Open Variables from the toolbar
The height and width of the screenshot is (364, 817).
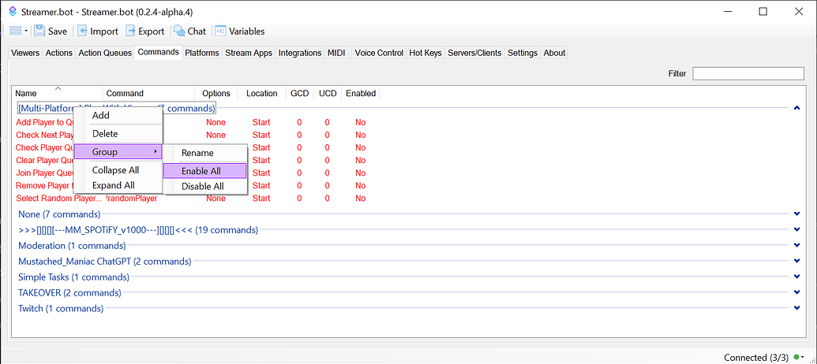[x=220, y=32]
